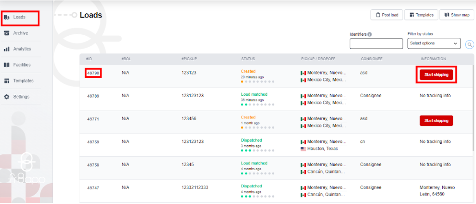Go to Analytics page
The image size is (476, 204).
coord(22,49)
